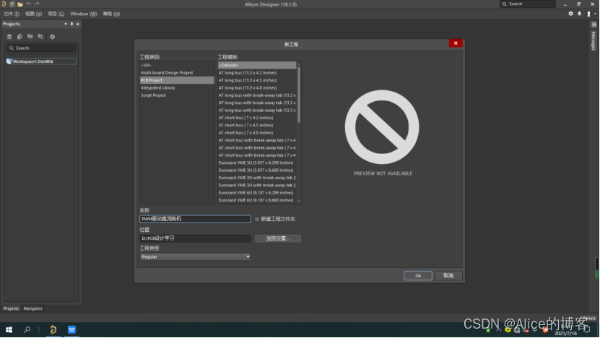This screenshot has width=600, height=338.
Task: Select Eurocard VME 3U (3.937 x 6.299 inches)
Action: pos(257,162)
